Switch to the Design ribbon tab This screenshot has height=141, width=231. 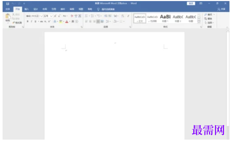pos(36,9)
